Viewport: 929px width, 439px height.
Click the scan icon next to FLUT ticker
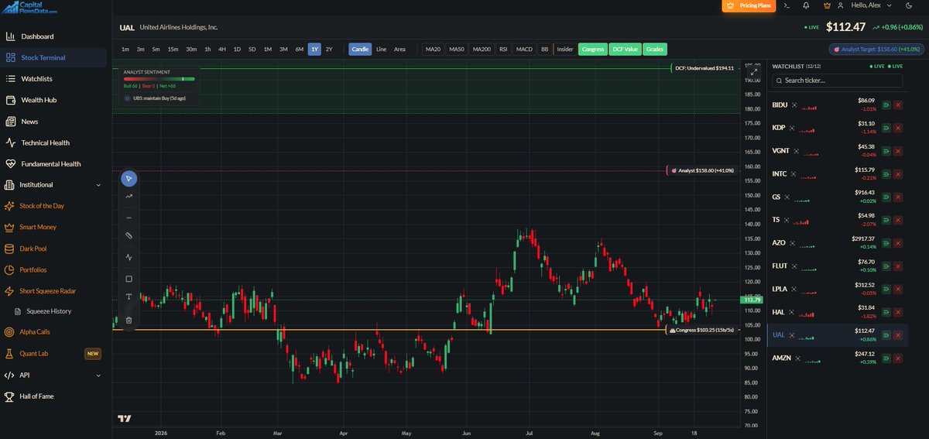(x=795, y=266)
